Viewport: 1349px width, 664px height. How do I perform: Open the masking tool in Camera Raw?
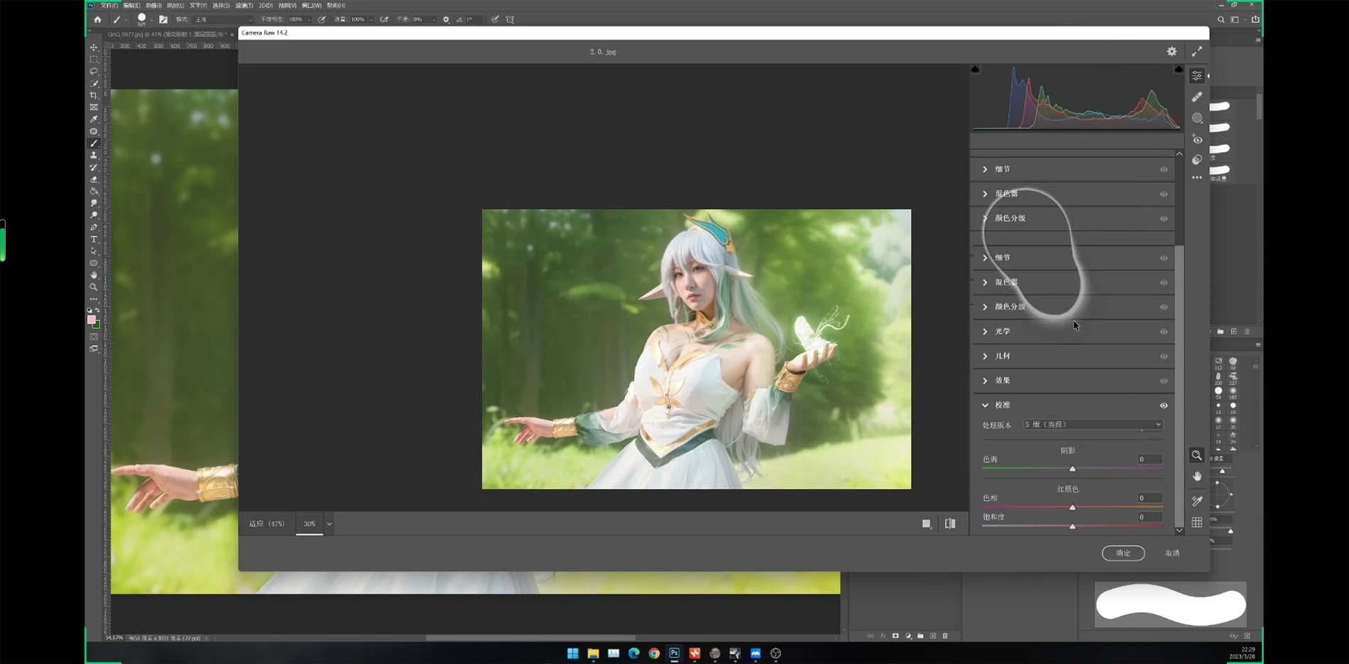(1197, 118)
